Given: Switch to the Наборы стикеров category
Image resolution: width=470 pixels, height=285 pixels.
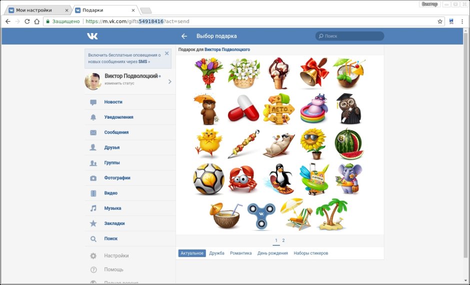Looking at the screenshot, I should pyautogui.click(x=311, y=253).
